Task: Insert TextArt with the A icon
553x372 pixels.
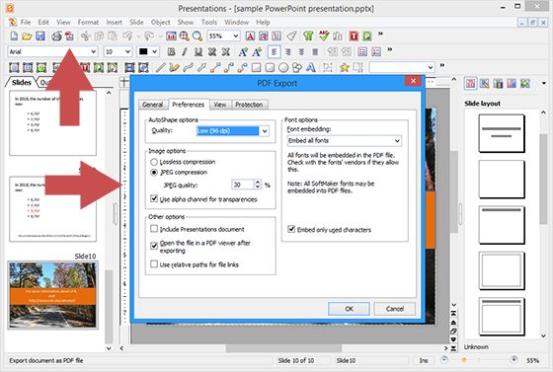Action: pyautogui.click(x=310, y=67)
